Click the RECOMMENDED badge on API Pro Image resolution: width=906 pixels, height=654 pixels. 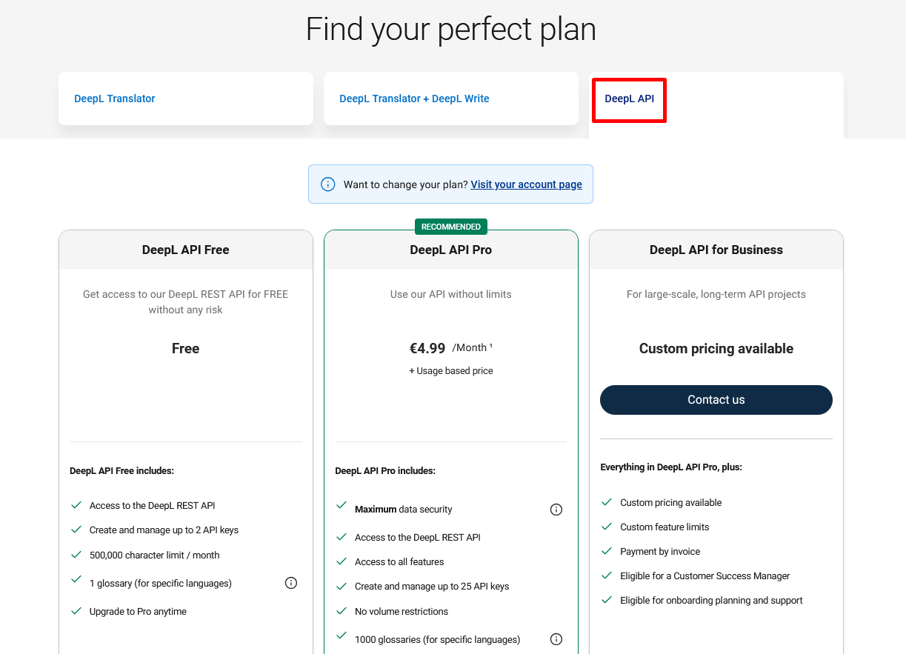450,227
